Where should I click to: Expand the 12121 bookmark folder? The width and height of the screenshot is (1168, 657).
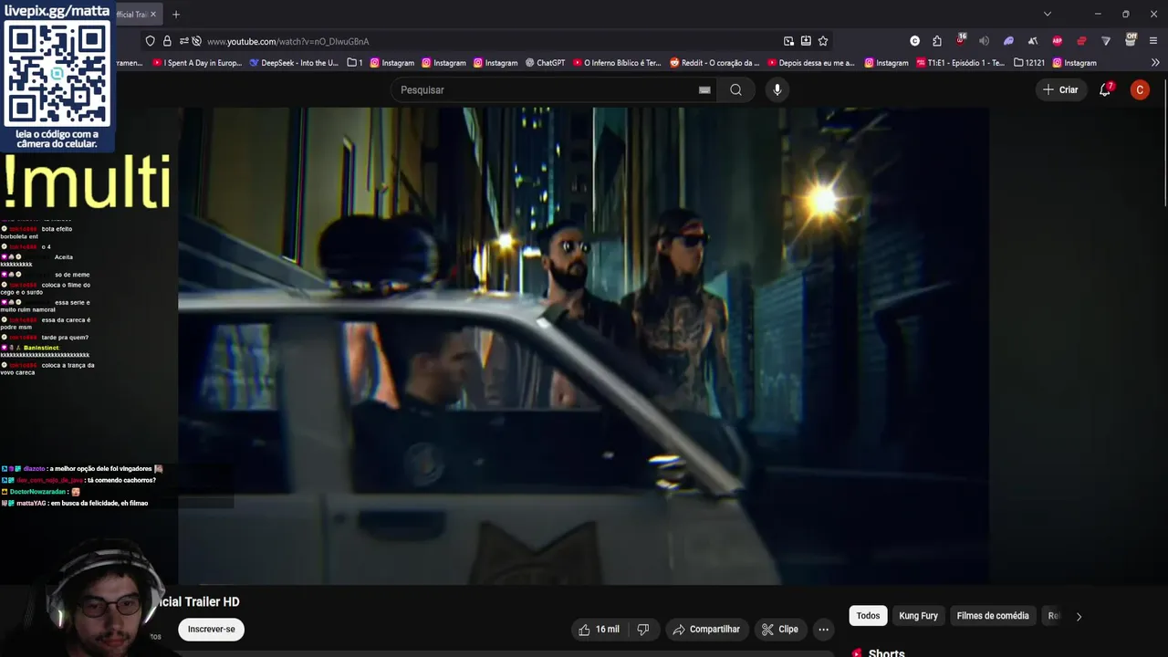1029,63
